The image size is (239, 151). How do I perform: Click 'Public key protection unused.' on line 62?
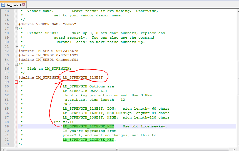tap(97, 95)
